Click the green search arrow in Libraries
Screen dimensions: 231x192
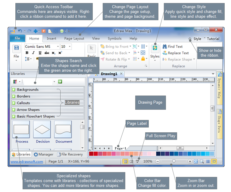point(60,82)
